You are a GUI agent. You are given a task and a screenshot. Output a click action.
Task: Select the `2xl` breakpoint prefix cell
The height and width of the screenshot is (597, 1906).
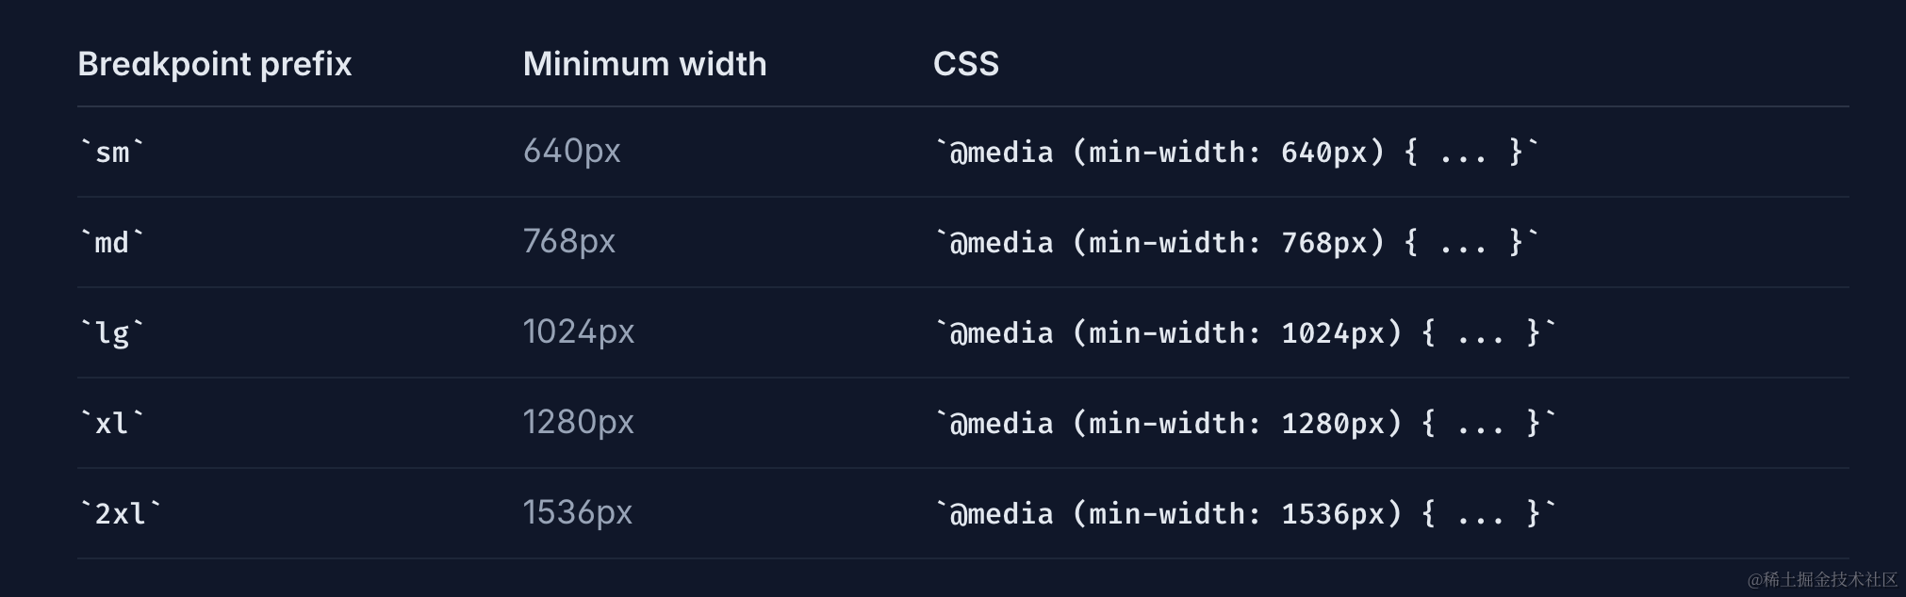[x=121, y=513]
